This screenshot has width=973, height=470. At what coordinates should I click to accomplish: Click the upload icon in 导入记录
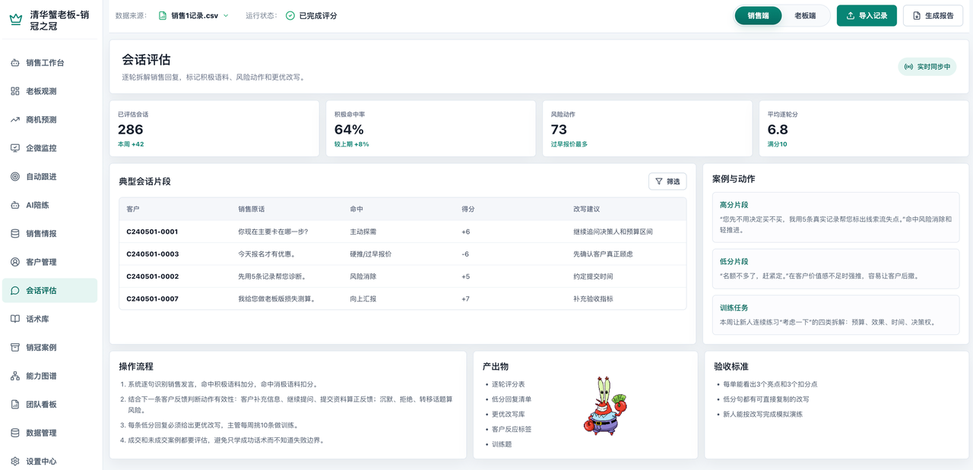[x=850, y=15]
